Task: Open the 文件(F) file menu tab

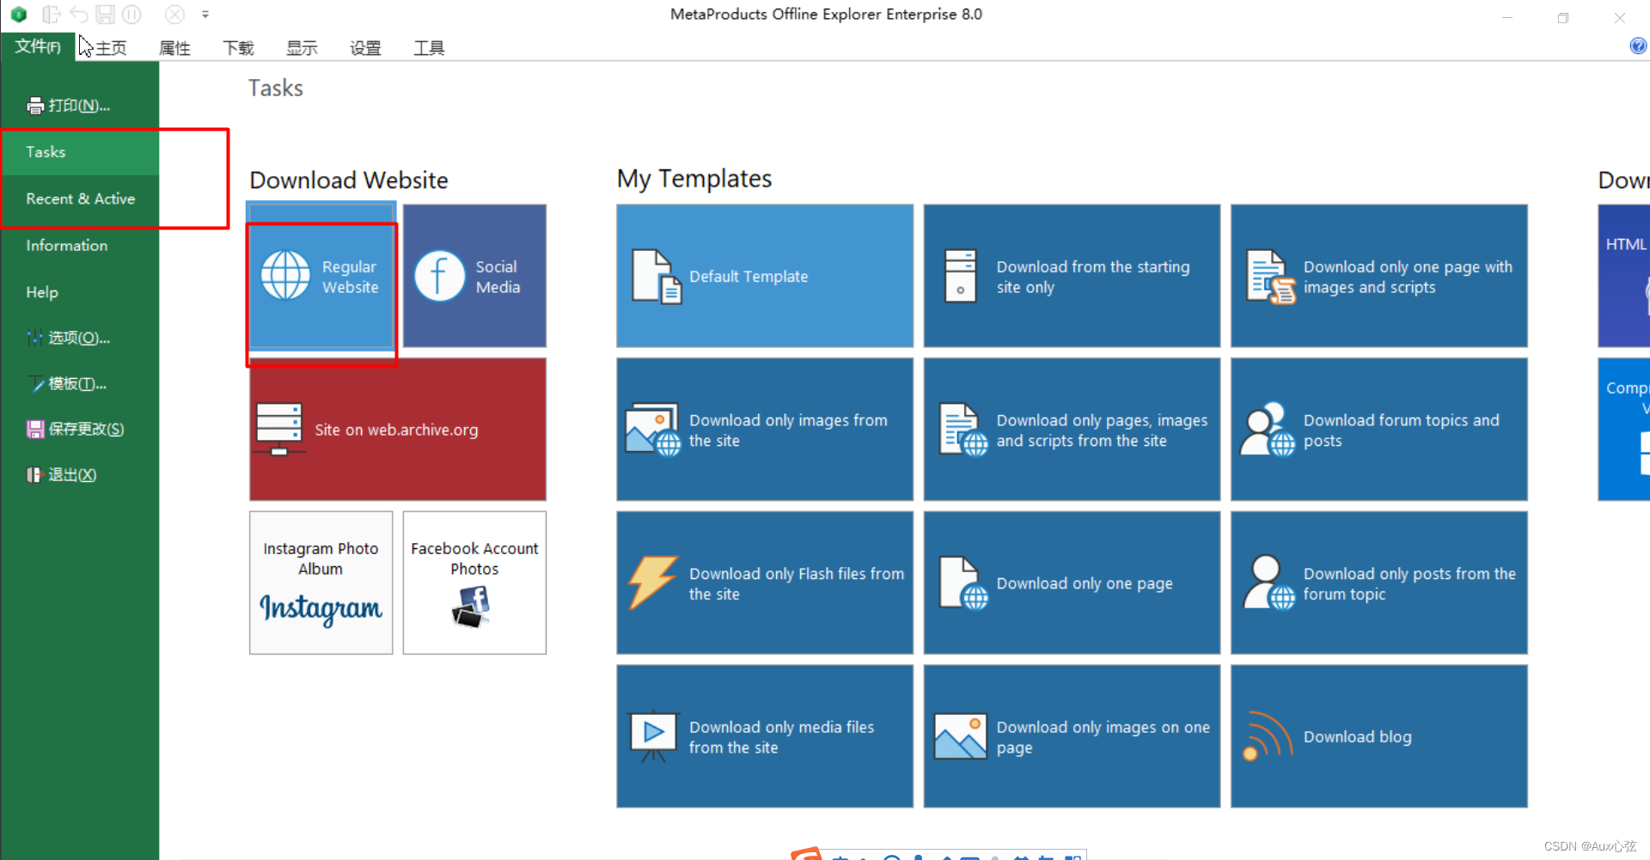Action: [x=38, y=47]
